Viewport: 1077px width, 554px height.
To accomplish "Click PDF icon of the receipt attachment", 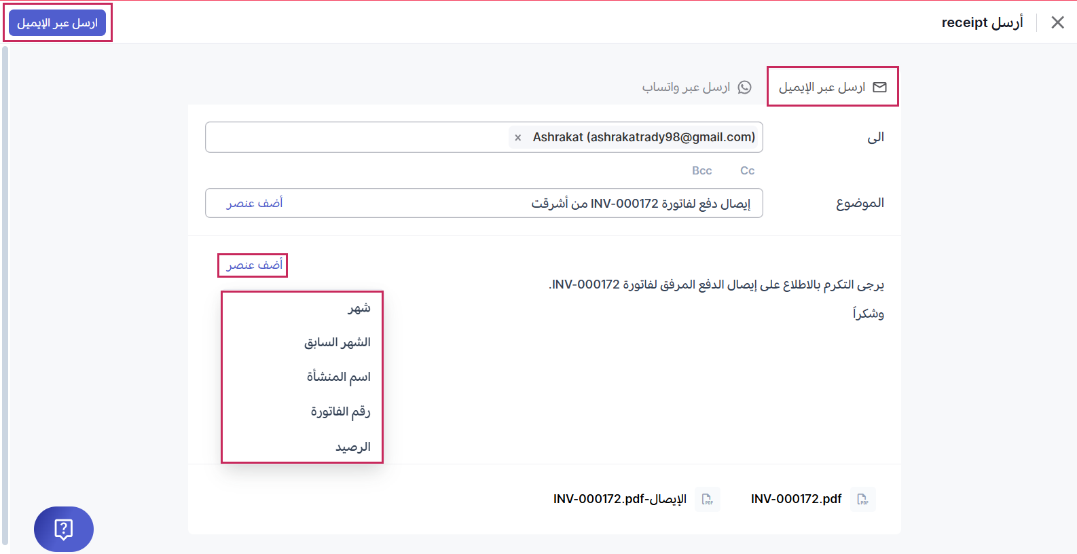I will point(708,499).
